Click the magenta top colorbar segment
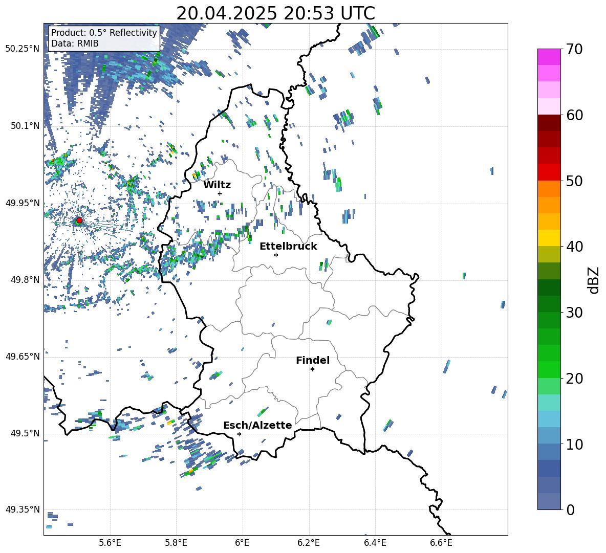 coord(549,57)
